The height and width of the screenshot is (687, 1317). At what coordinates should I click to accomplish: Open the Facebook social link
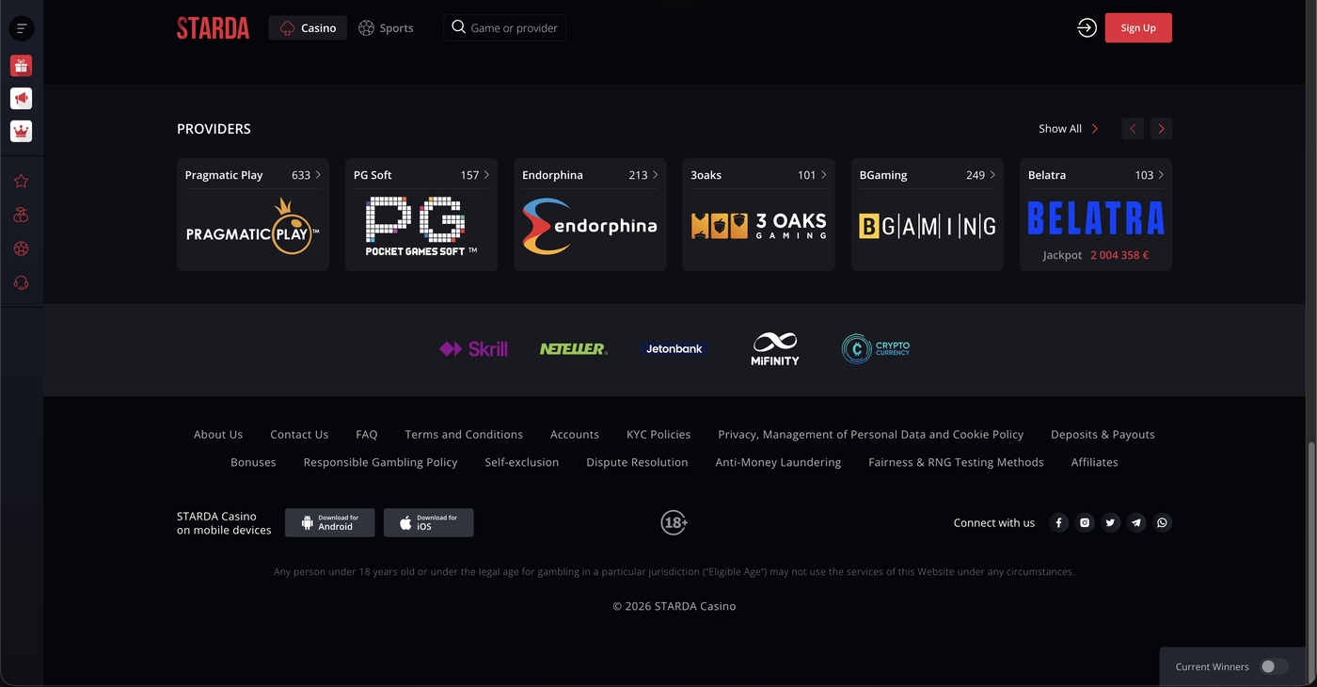pyautogui.click(x=1059, y=523)
